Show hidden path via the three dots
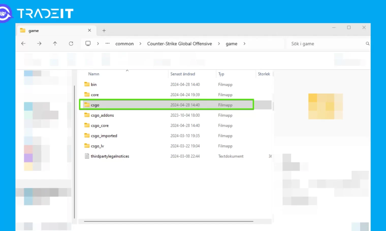386x231 pixels. tap(107, 43)
